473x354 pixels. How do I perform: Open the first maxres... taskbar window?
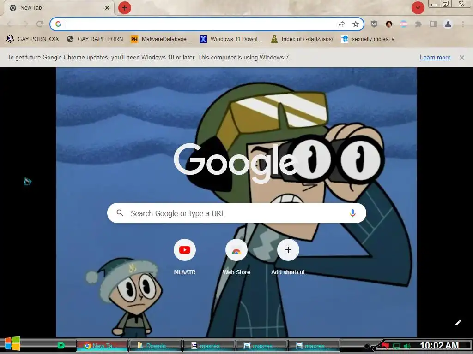(209, 346)
